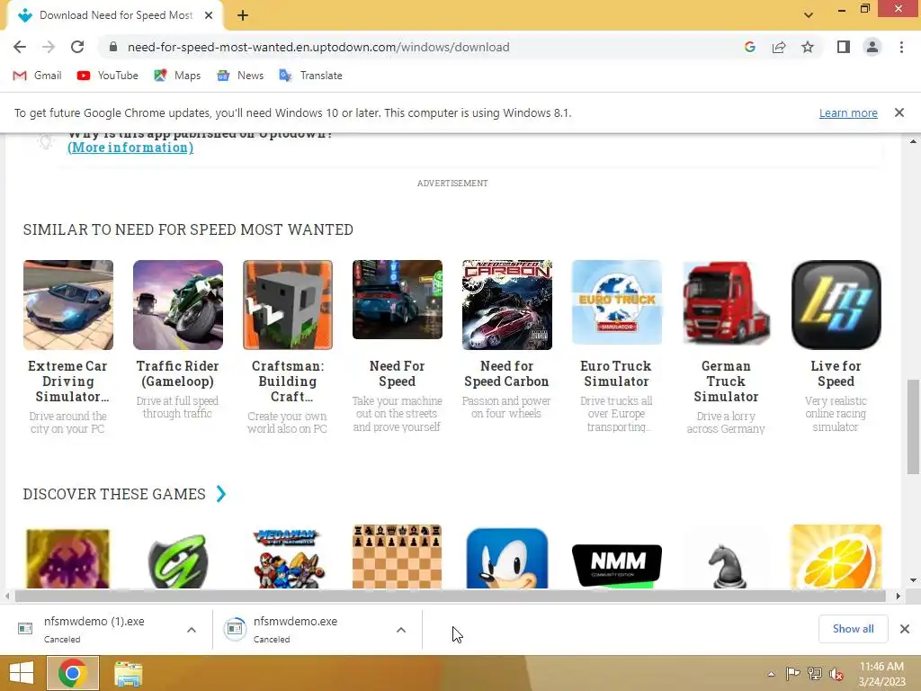Open the tab search dropdown arrow
The image size is (921, 691).
809,15
